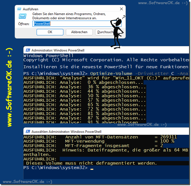Viewport: 191px width, 186px height.
Task: Click the Abbrechen button
Action: [79, 32]
